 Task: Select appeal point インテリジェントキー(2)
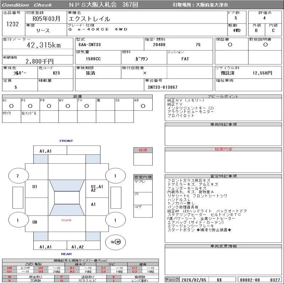coord(191,108)
